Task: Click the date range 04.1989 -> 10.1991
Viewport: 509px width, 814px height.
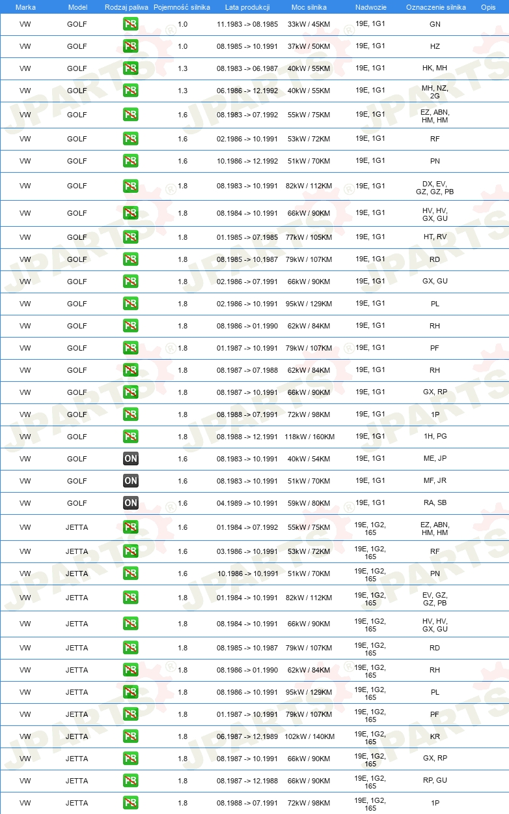Action: click(x=247, y=503)
